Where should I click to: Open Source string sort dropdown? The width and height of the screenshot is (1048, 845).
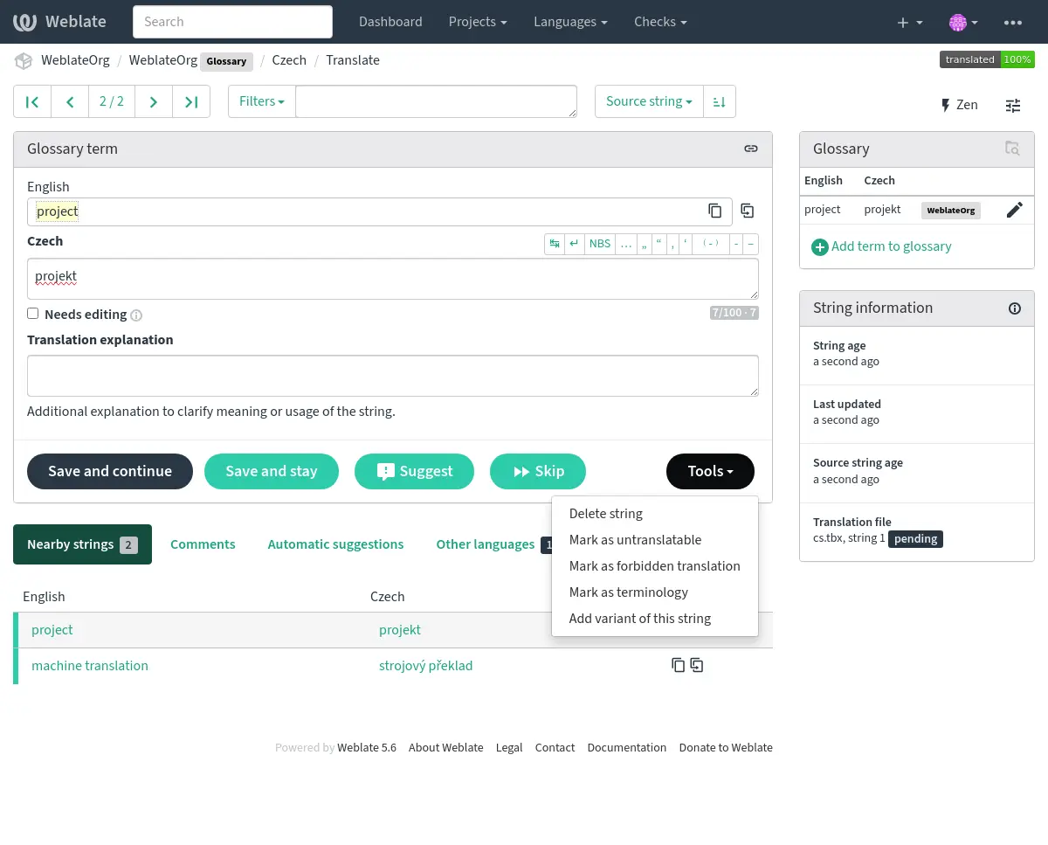pyautogui.click(x=649, y=101)
